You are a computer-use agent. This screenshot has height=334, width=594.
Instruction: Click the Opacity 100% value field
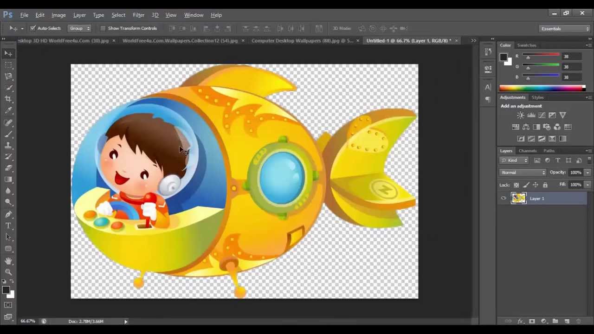(575, 173)
